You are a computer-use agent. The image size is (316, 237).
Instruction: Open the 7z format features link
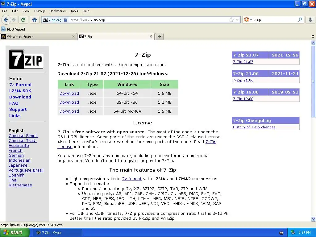click(132, 179)
